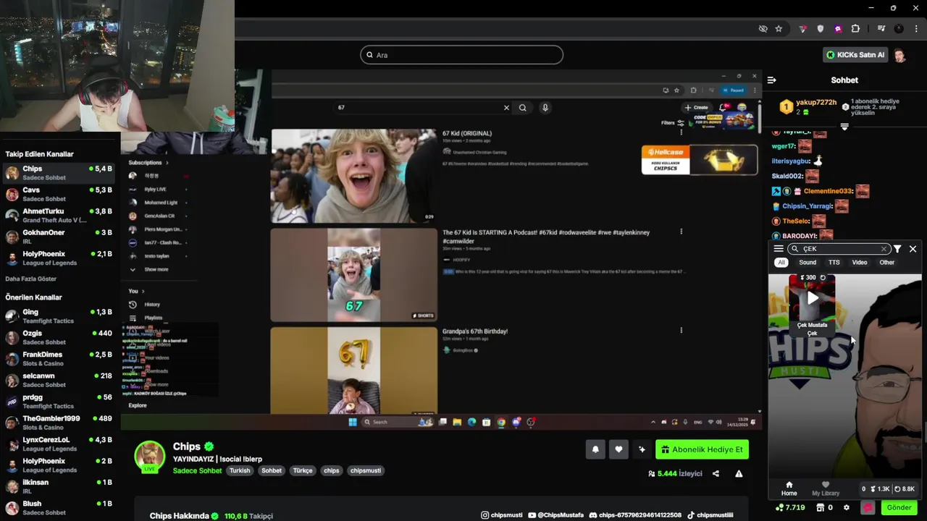Open the purple star extension icon
The image size is (927, 521).
click(838, 29)
